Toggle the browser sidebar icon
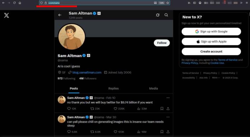250x137 pixels. [195, 3]
